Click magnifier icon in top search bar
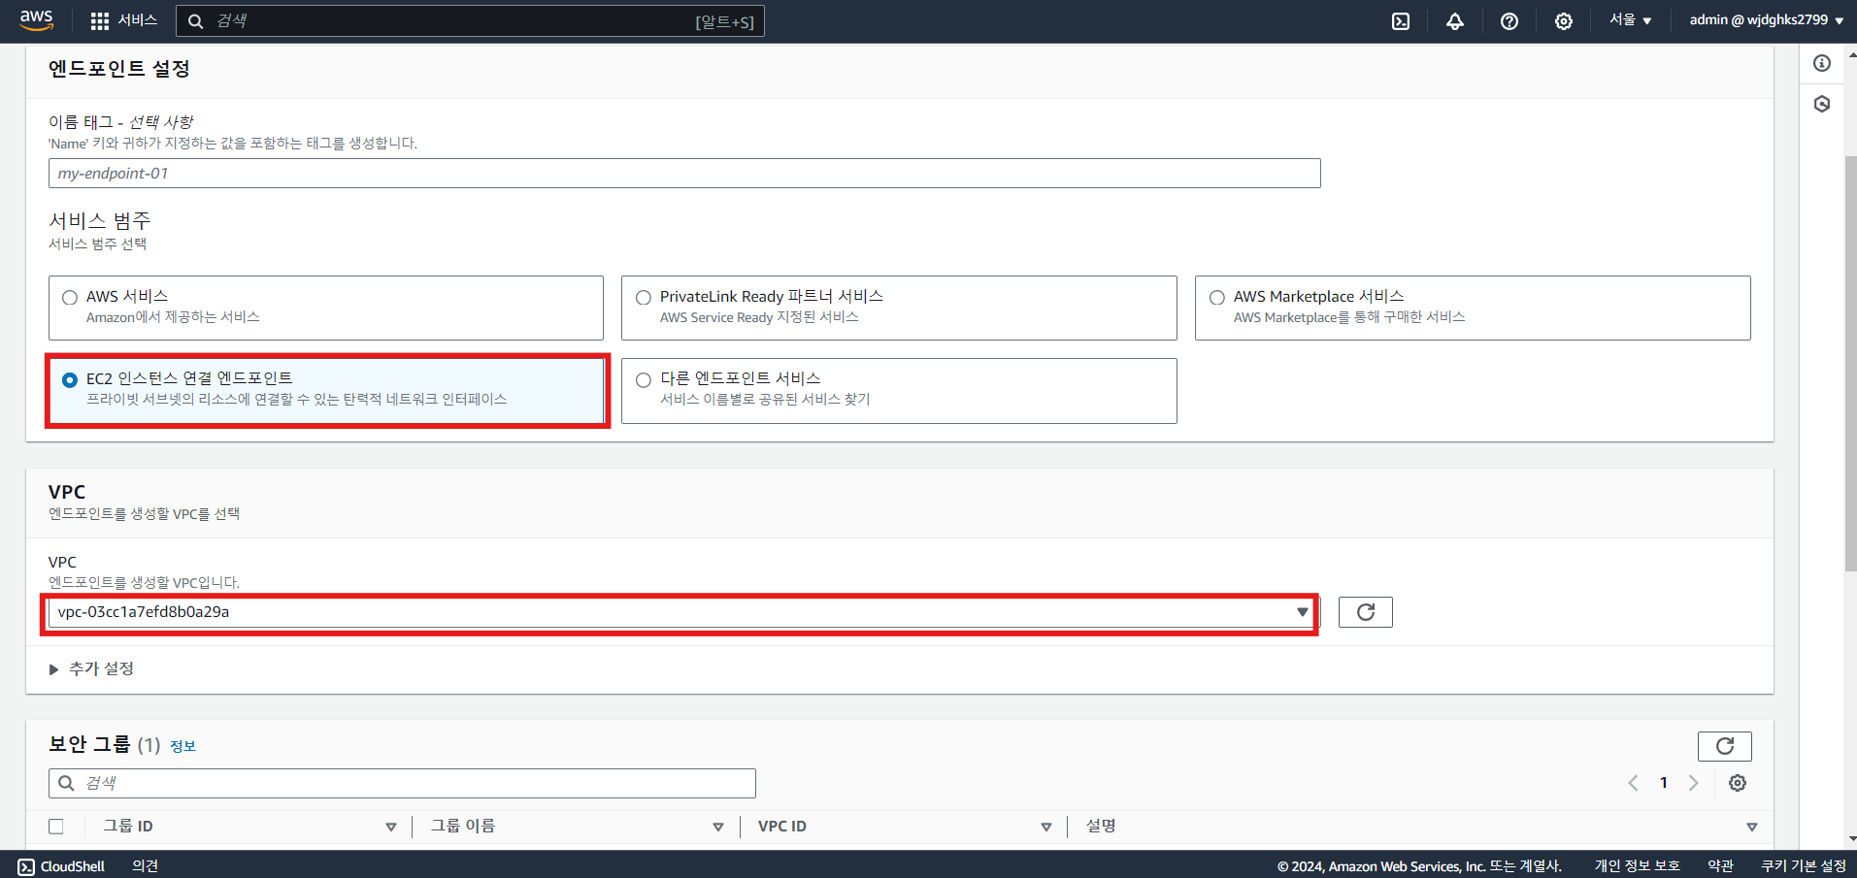1857x878 pixels. tap(195, 21)
